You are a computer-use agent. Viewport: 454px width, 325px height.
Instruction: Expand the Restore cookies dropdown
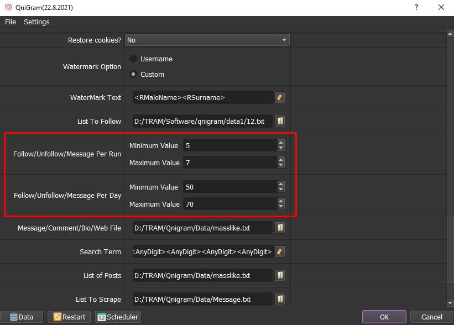tap(207, 40)
